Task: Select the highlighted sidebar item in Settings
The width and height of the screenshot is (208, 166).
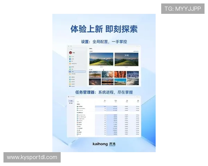Action: tap(77, 72)
